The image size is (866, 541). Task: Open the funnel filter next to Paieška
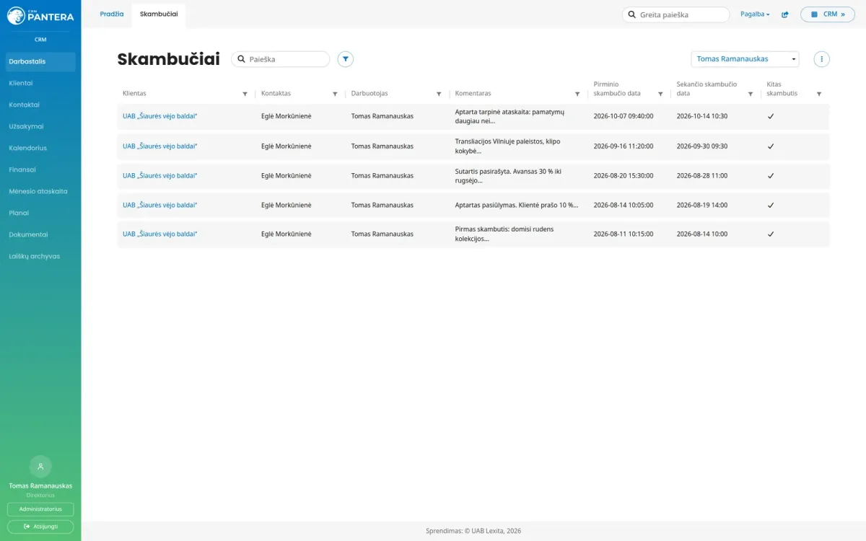(346, 59)
